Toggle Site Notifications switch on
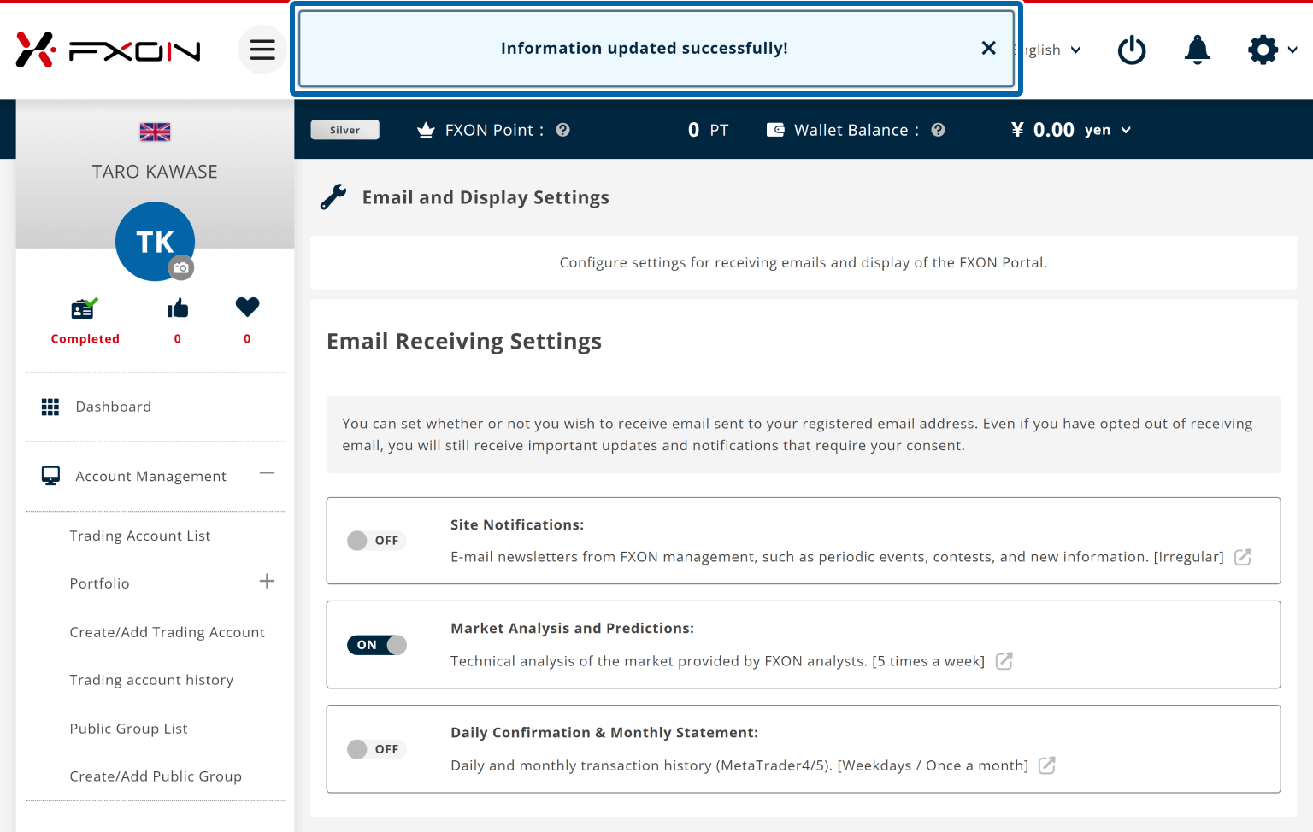This screenshot has width=1313, height=832. coord(376,541)
